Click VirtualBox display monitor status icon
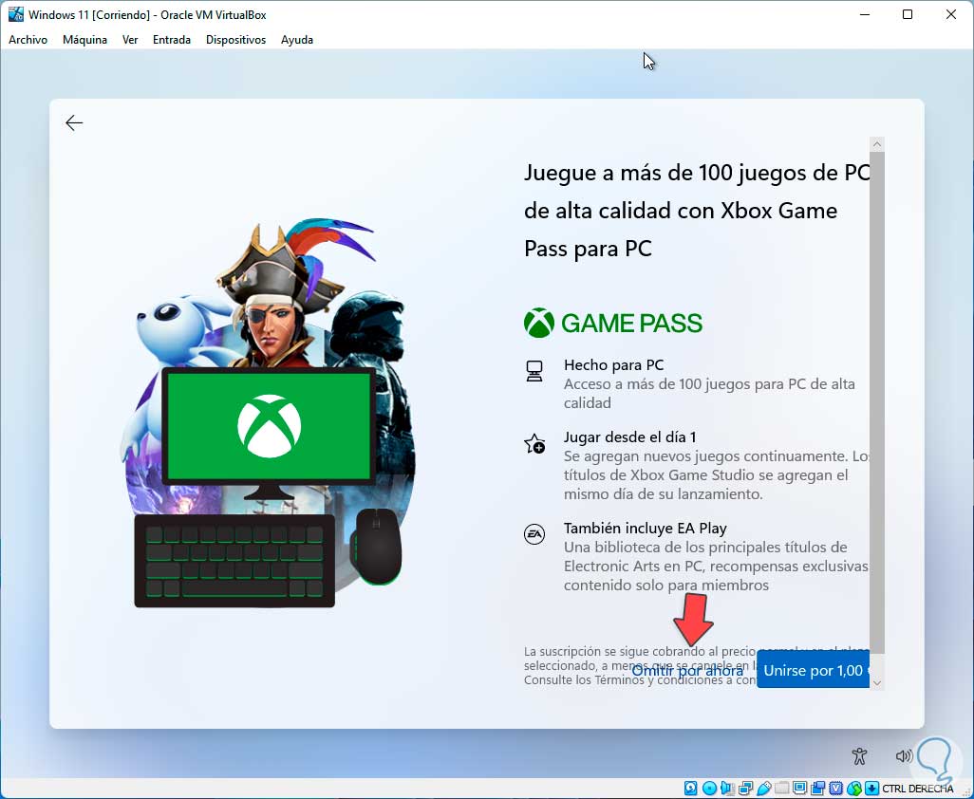 point(800,789)
